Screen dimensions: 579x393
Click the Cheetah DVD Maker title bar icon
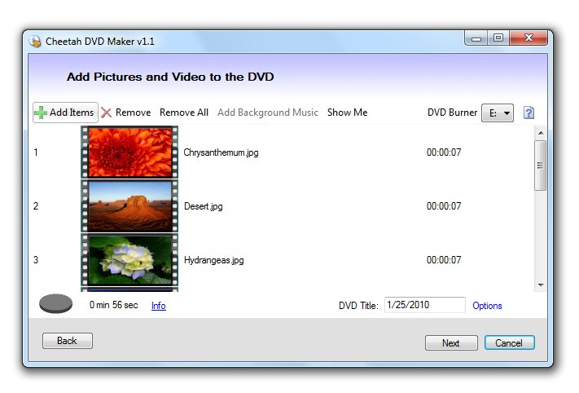click(36, 41)
